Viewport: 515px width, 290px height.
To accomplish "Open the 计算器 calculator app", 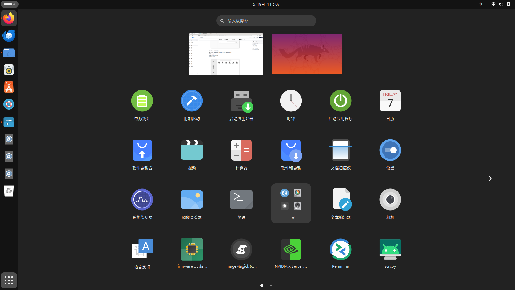I will click(241, 150).
